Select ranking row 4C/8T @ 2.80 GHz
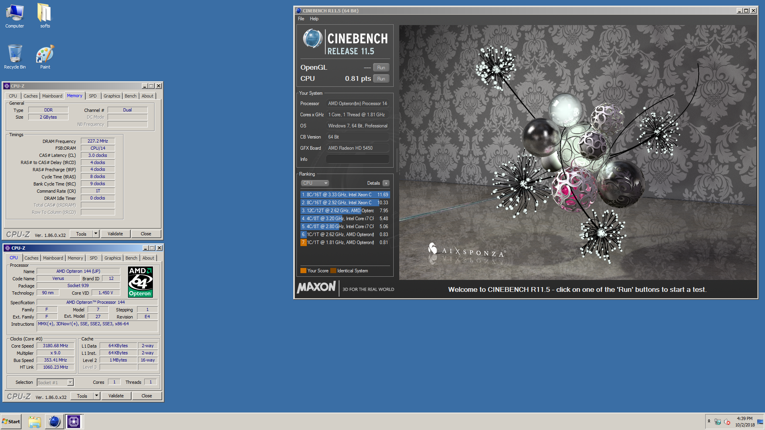This screenshot has width=765, height=430. pyautogui.click(x=345, y=227)
